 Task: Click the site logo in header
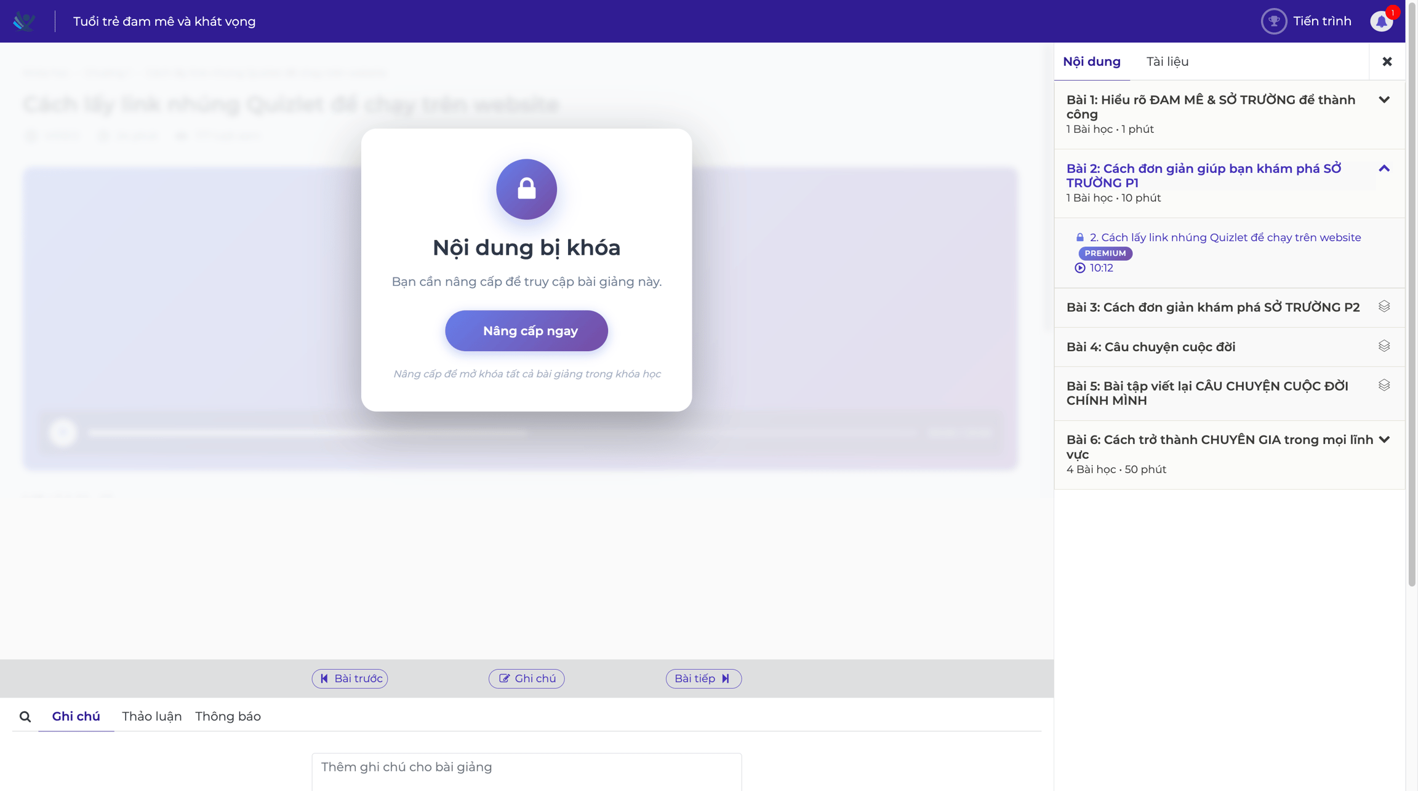click(x=24, y=22)
